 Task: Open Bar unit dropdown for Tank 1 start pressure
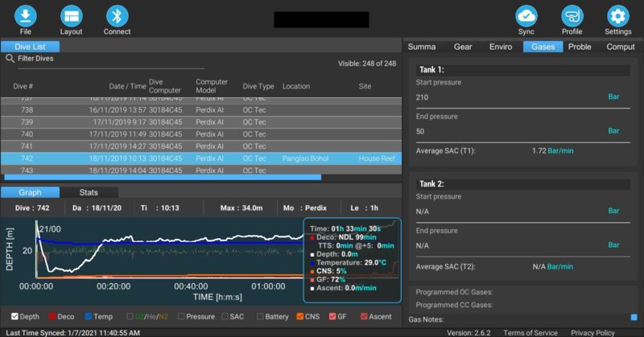614,97
